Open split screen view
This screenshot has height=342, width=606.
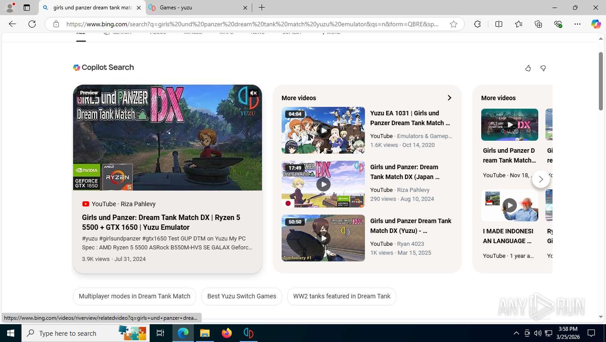pyautogui.click(x=499, y=24)
